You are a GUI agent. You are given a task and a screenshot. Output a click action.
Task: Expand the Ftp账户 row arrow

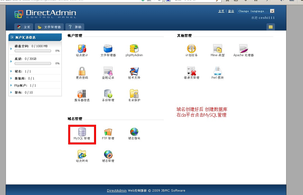coord(11,85)
